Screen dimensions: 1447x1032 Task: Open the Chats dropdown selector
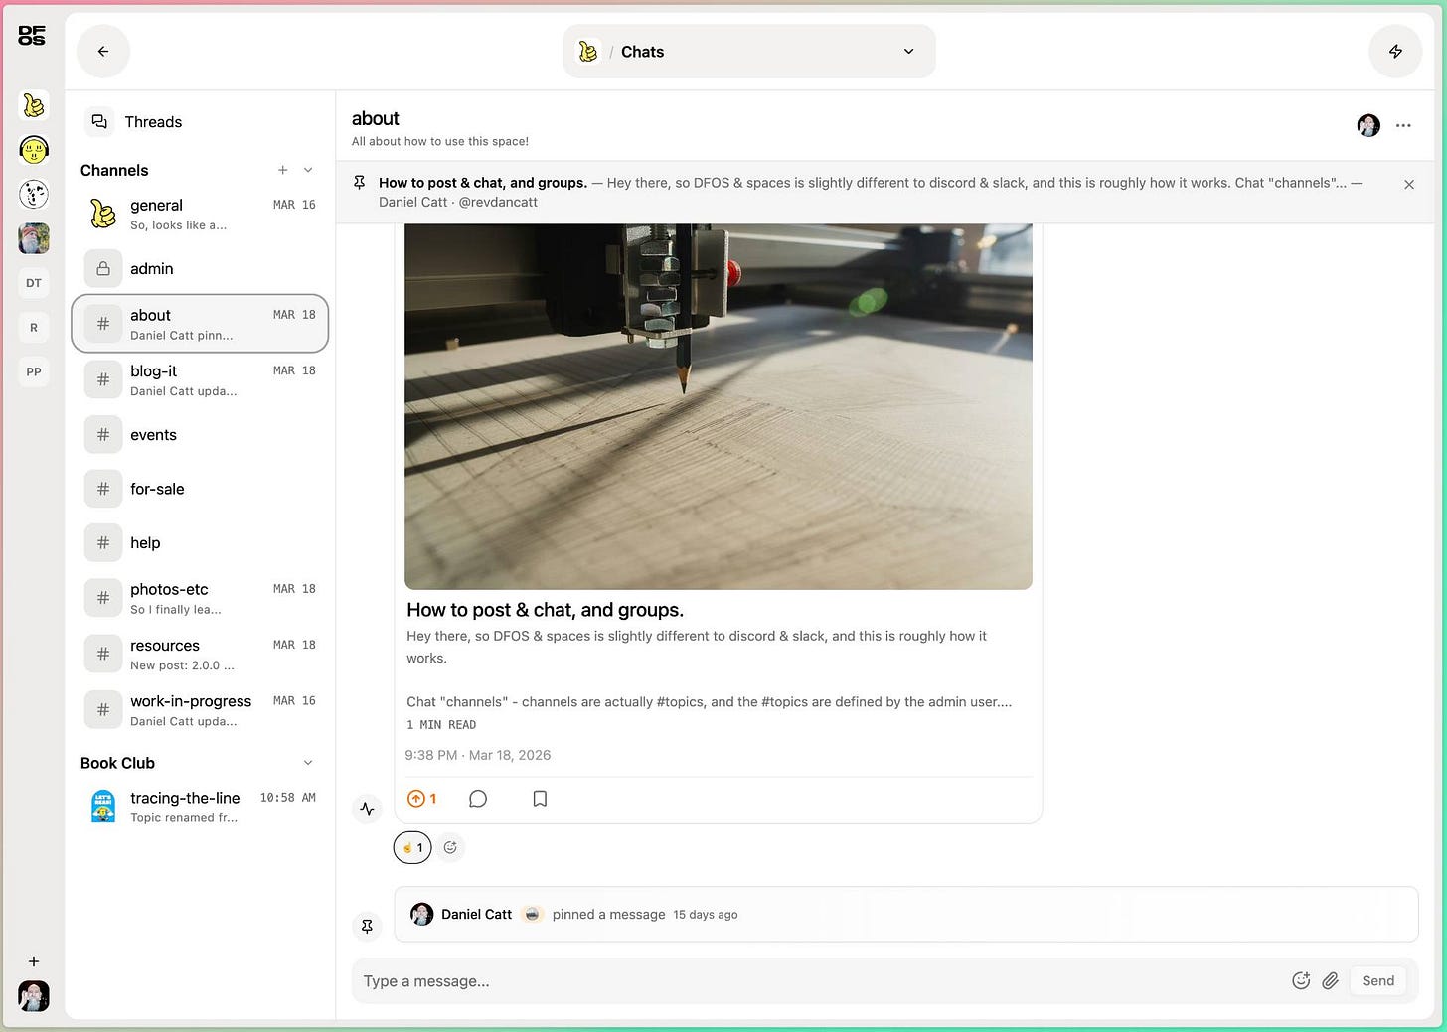(749, 52)
